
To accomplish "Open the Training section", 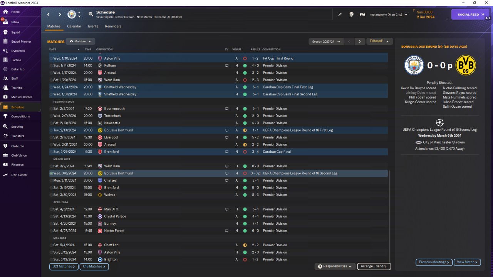I will point(17,88).
